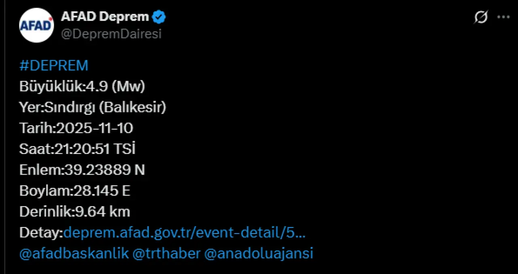
Task: Click the word (Balıkesir) in the post
Action: [132, 107]
